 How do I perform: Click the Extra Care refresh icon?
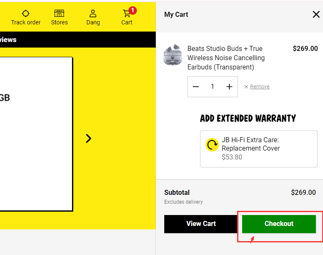pyautogui.click(x=212, y=145)
